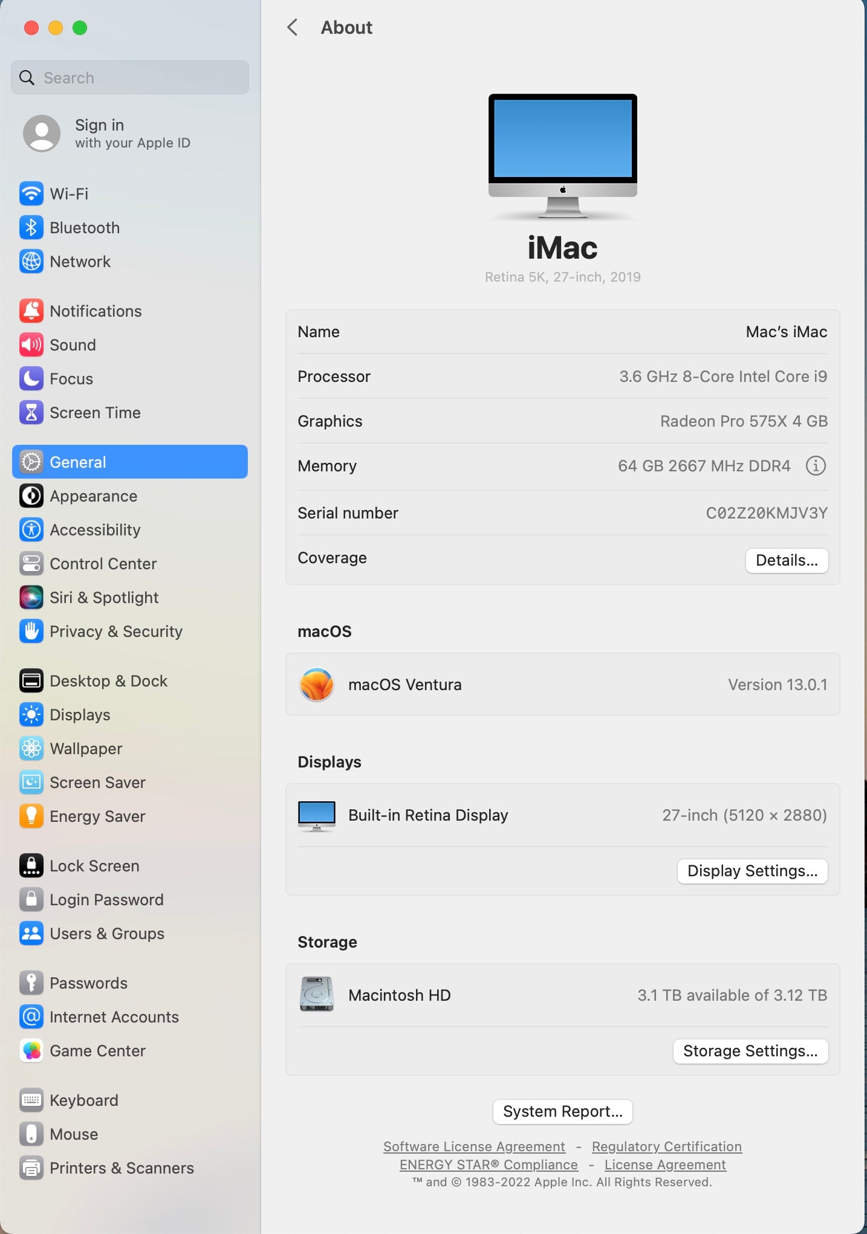The width and height of the screenshot is (867, 1234).
Task: Open Regulatory Certification link
Action: [x=667, y=1146]
